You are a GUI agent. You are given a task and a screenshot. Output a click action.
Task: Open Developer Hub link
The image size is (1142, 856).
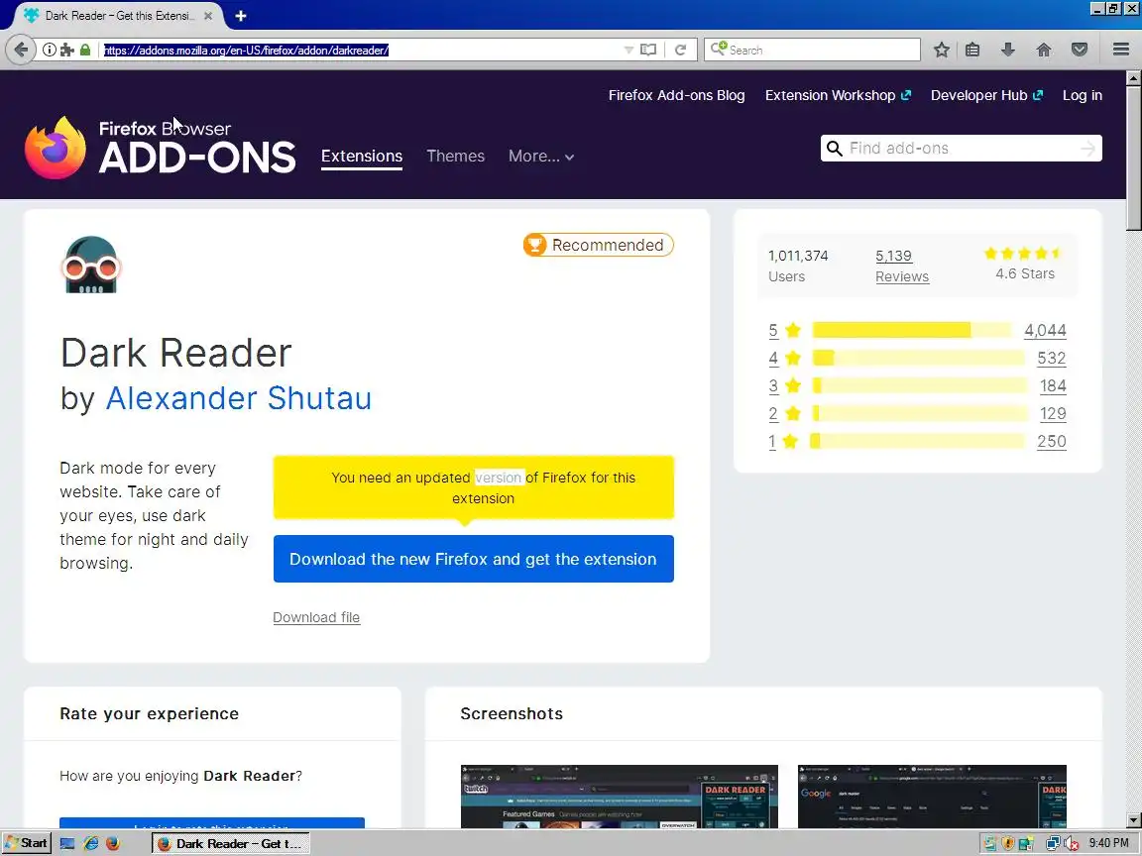pyautogui.click(x=986, y=95)
